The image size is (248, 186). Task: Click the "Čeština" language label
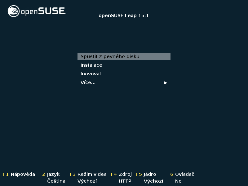click(56, 181)
